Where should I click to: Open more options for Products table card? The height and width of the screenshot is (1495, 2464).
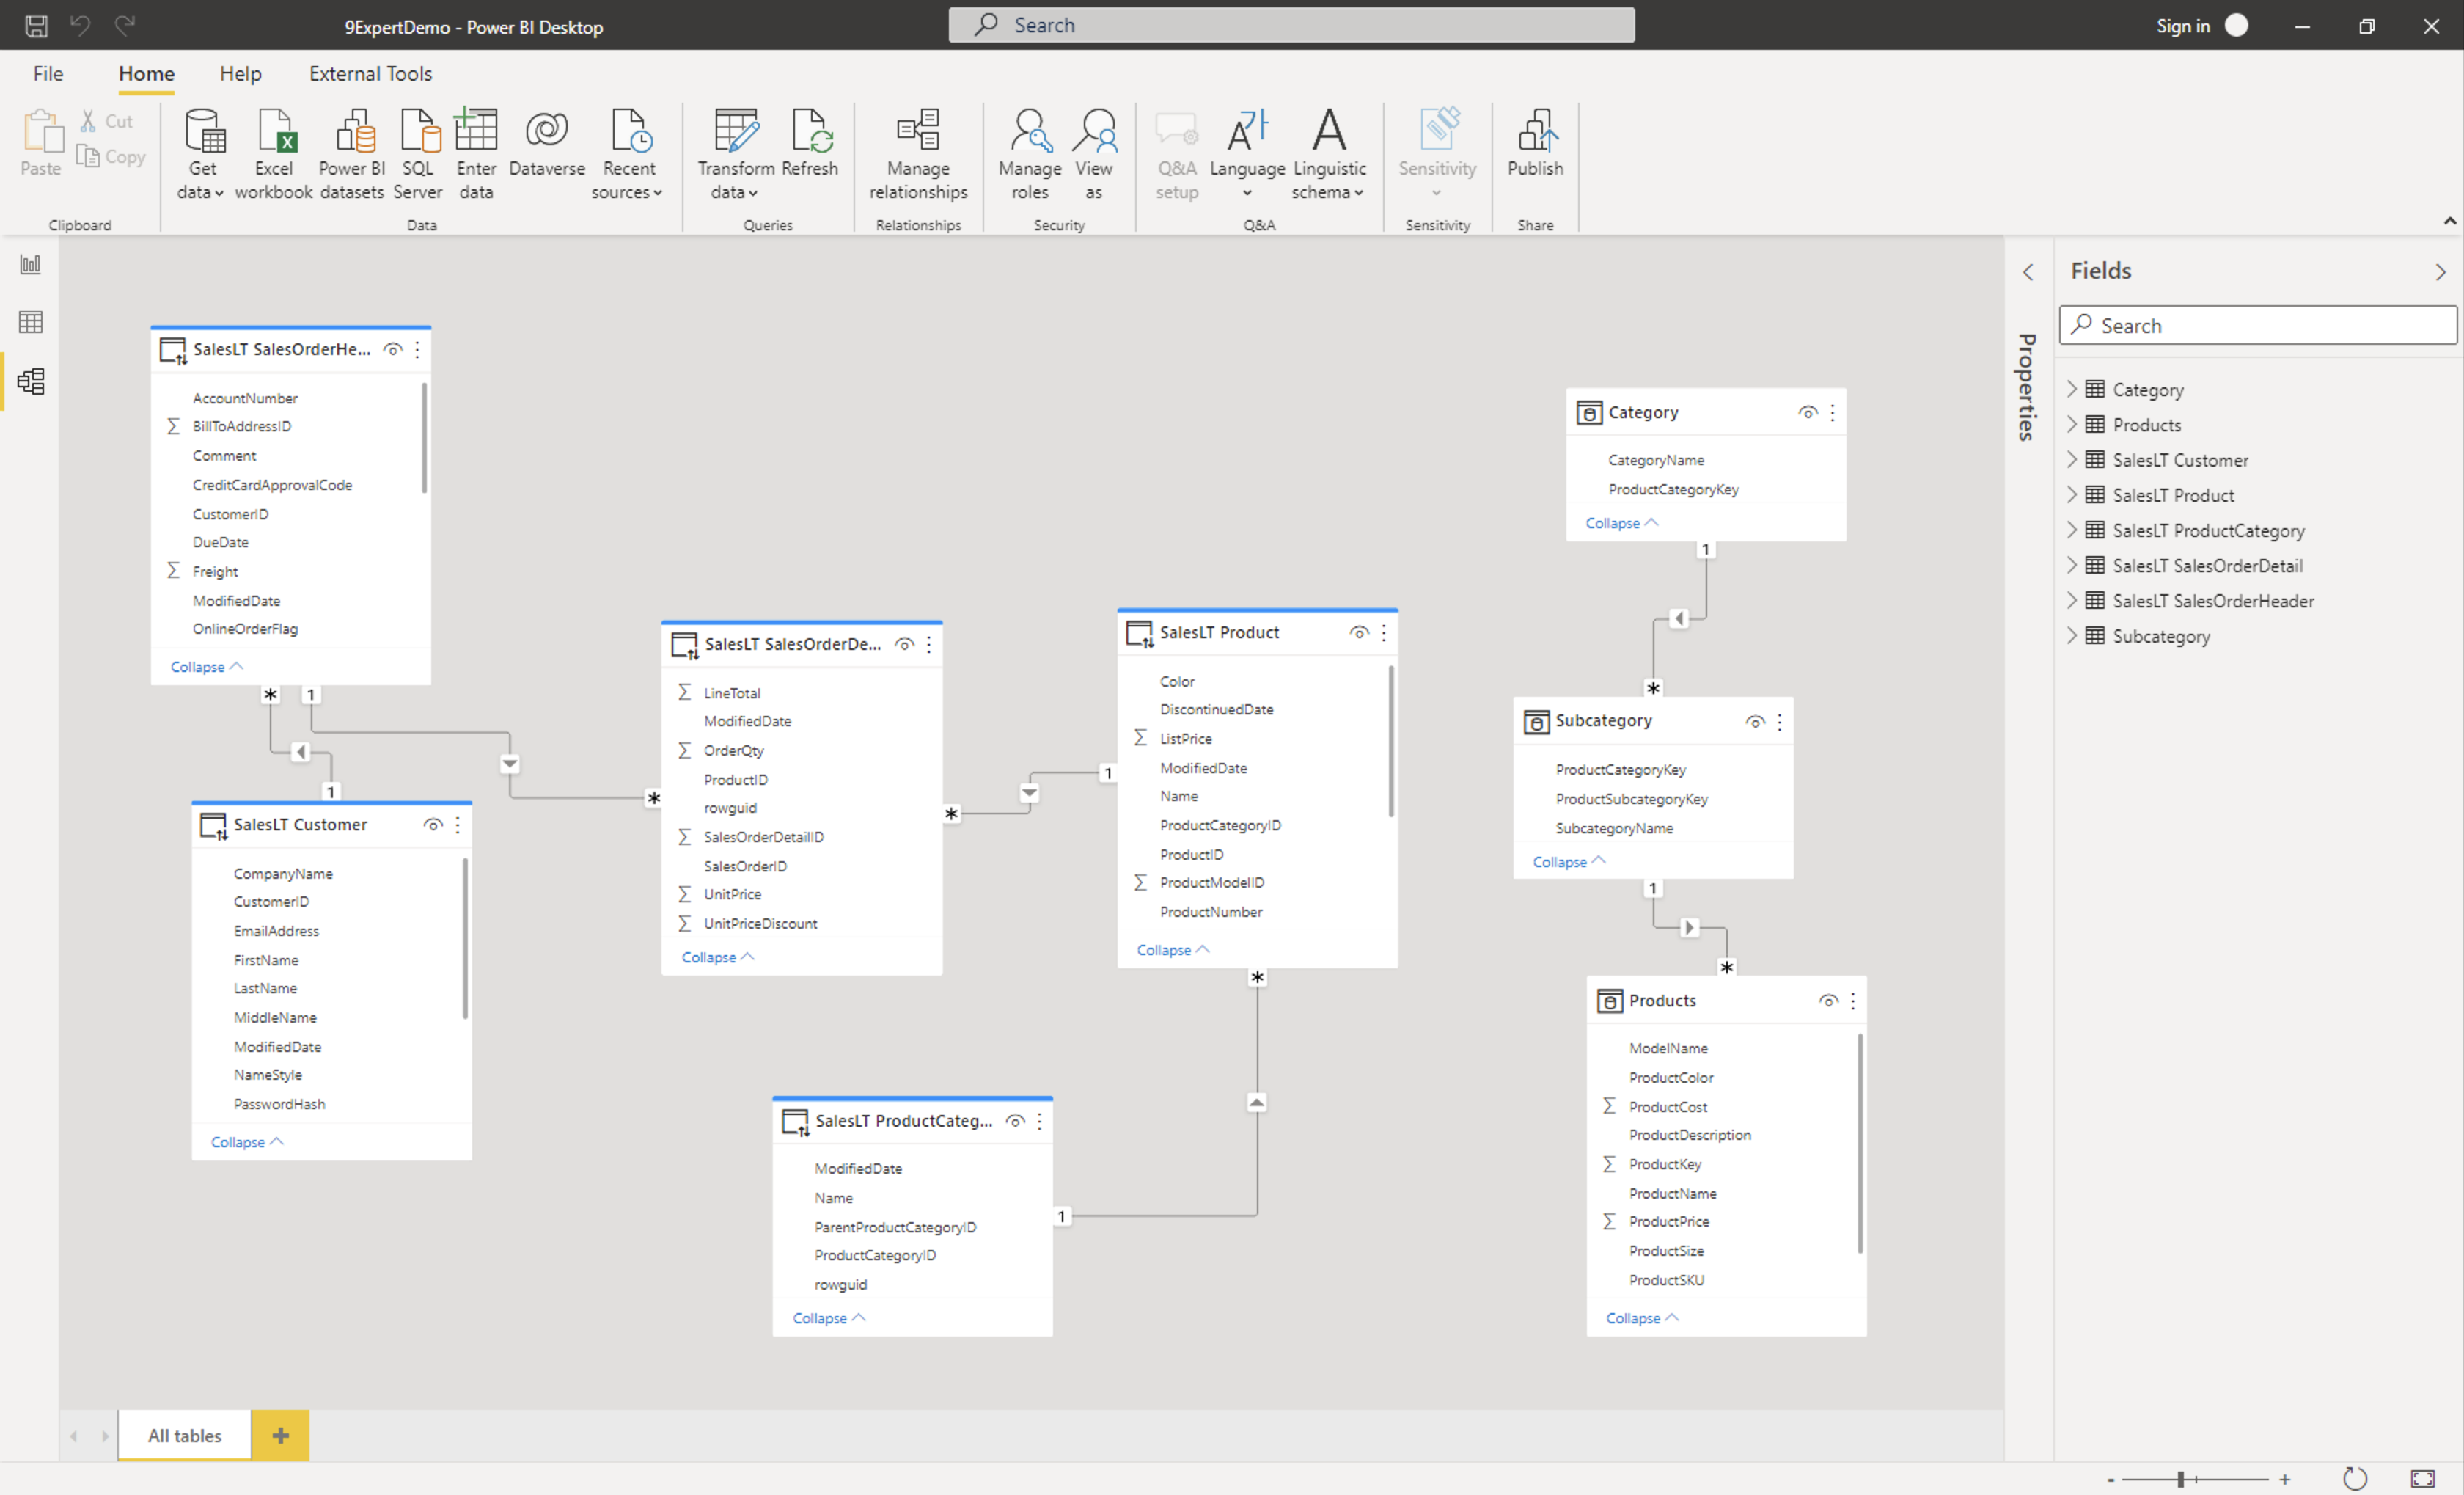(x=1853, y=1000)
